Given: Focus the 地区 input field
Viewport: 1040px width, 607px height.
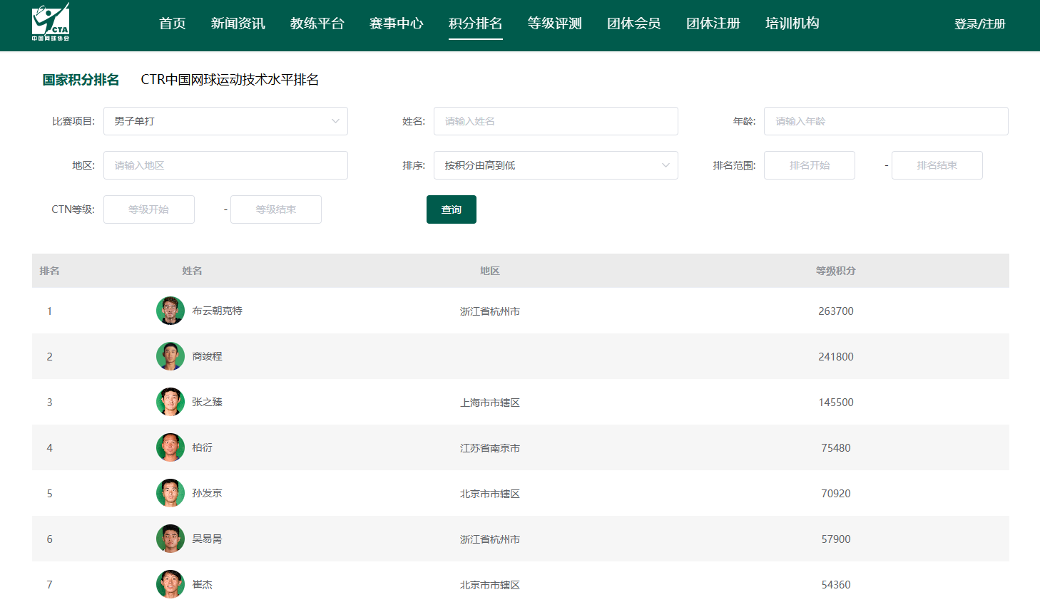Looking at the screenshot, I should point(225,165).
